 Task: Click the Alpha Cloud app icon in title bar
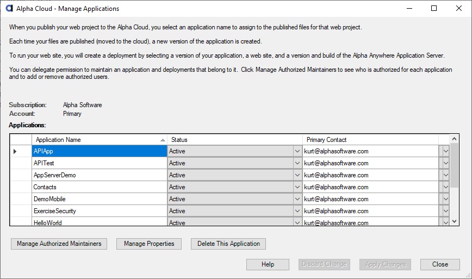pyautogui.click(x=9, y=8)
